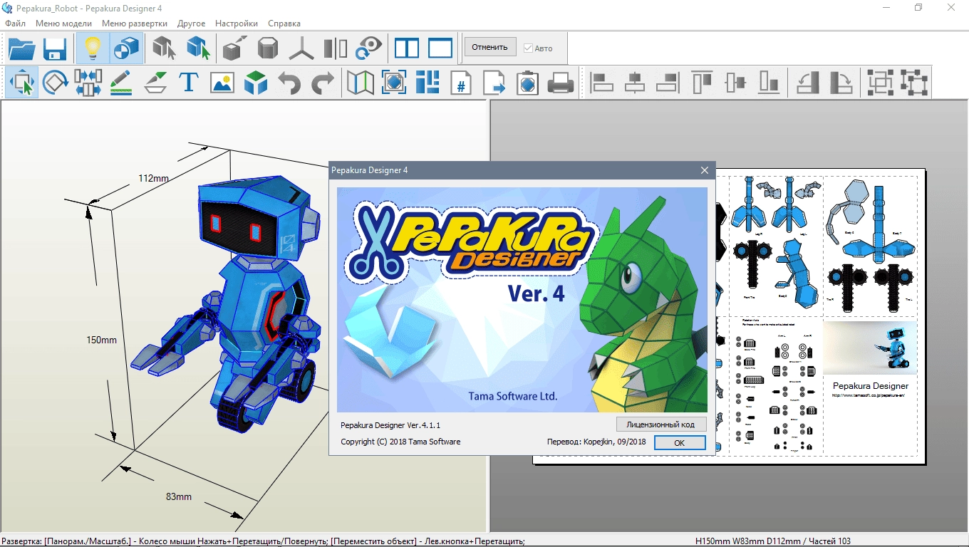
Task: Click the eye with rotation arrow icon
Action: (x=368, y=48)
